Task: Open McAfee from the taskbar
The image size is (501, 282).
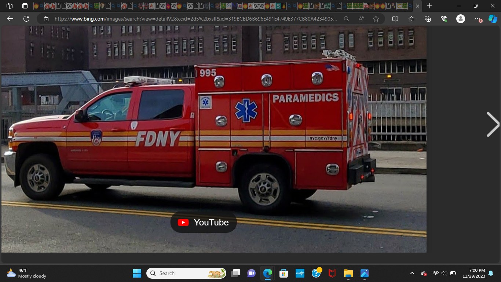Action: [332, 273]
